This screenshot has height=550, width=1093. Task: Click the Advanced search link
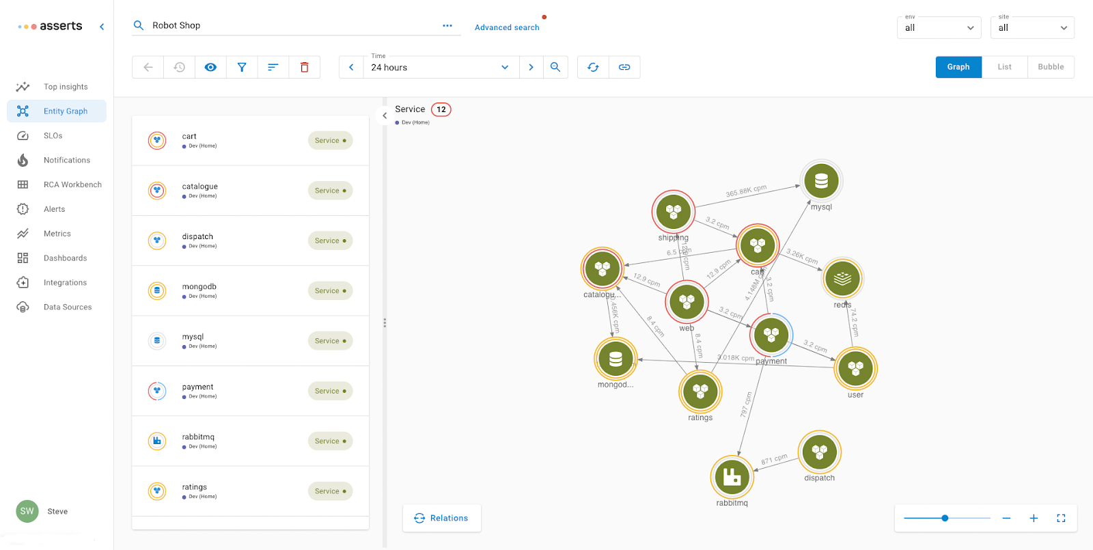[507, 27]
